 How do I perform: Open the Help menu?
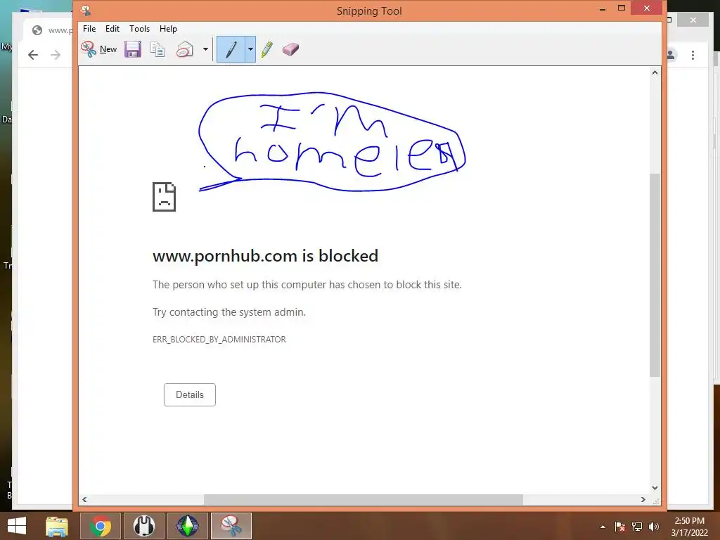168,28
